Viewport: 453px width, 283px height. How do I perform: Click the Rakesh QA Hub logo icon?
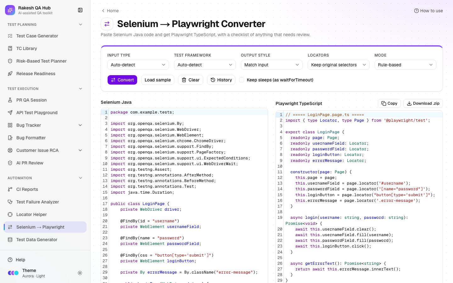(10, 10)
